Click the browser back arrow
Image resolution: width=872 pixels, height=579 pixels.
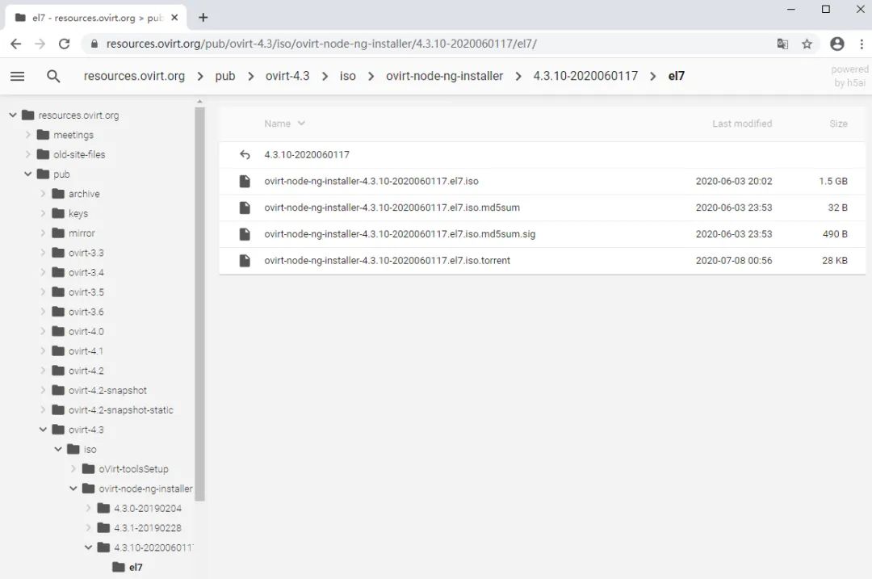[x=16, y=44]
